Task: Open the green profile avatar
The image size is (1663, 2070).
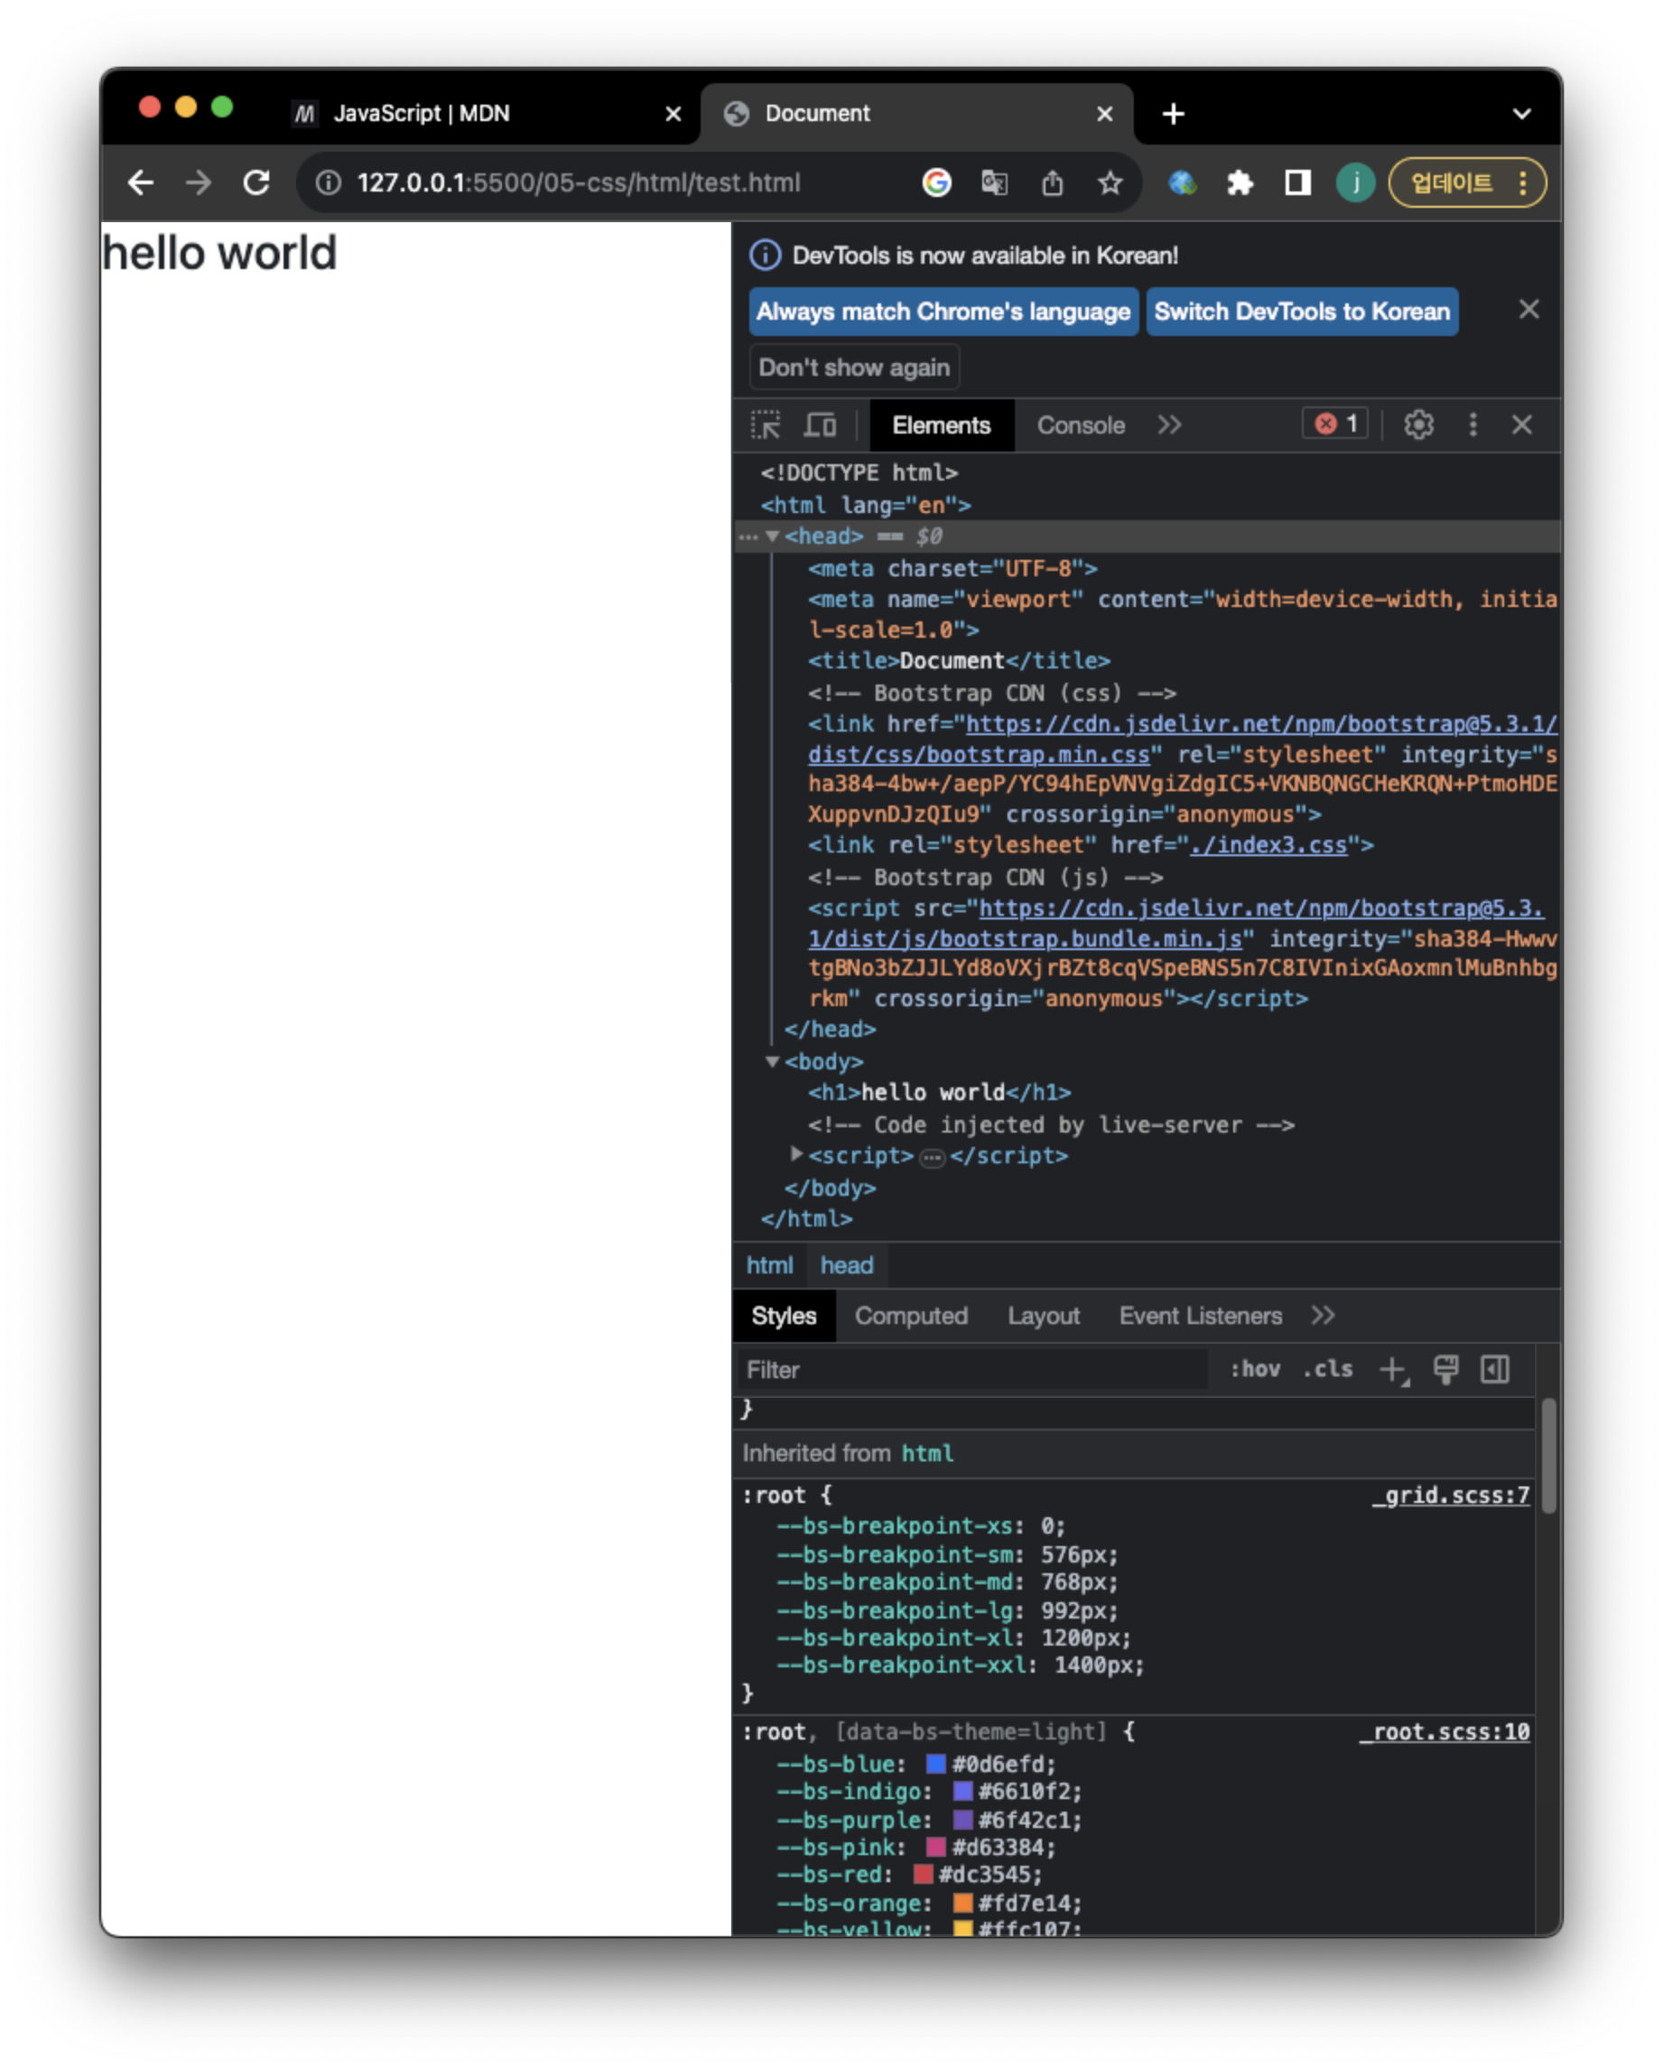Action: [1354, 182]
